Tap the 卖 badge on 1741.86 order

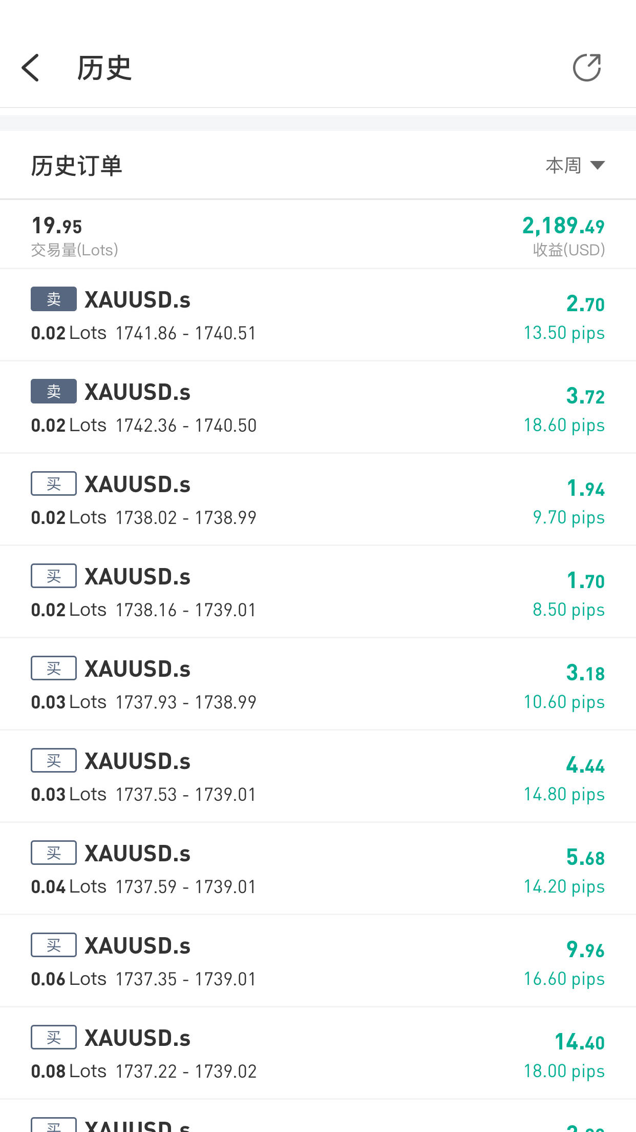(x=54, y=299)
